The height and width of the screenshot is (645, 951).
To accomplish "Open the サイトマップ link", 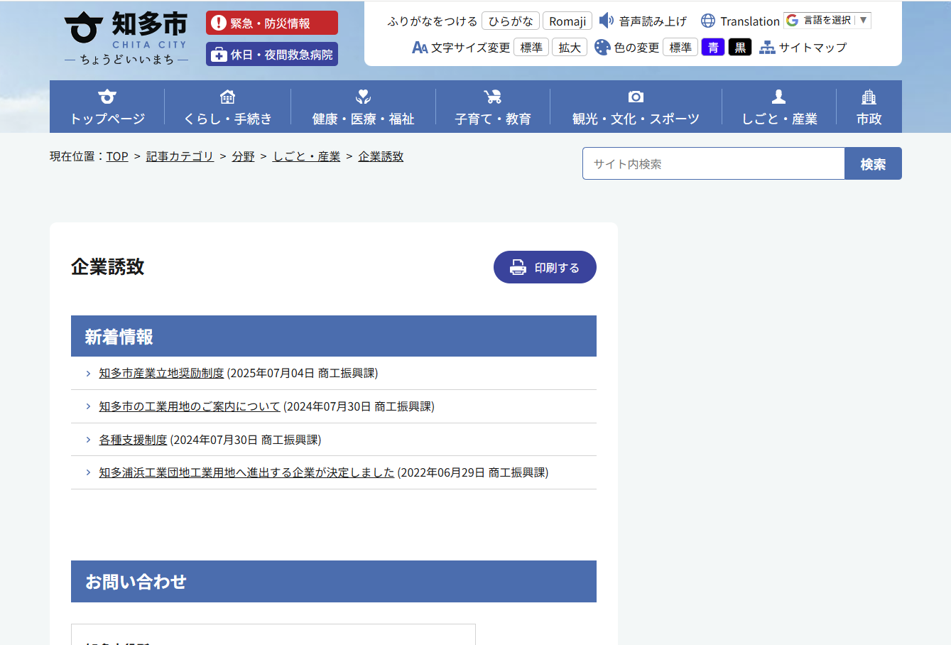I will click(813, 48).
